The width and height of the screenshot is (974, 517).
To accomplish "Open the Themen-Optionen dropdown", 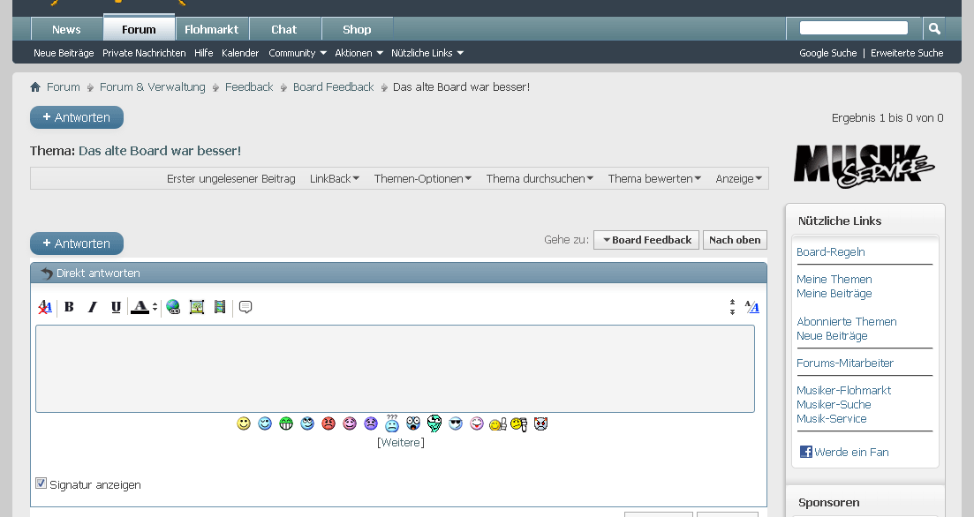I will 422,179.
